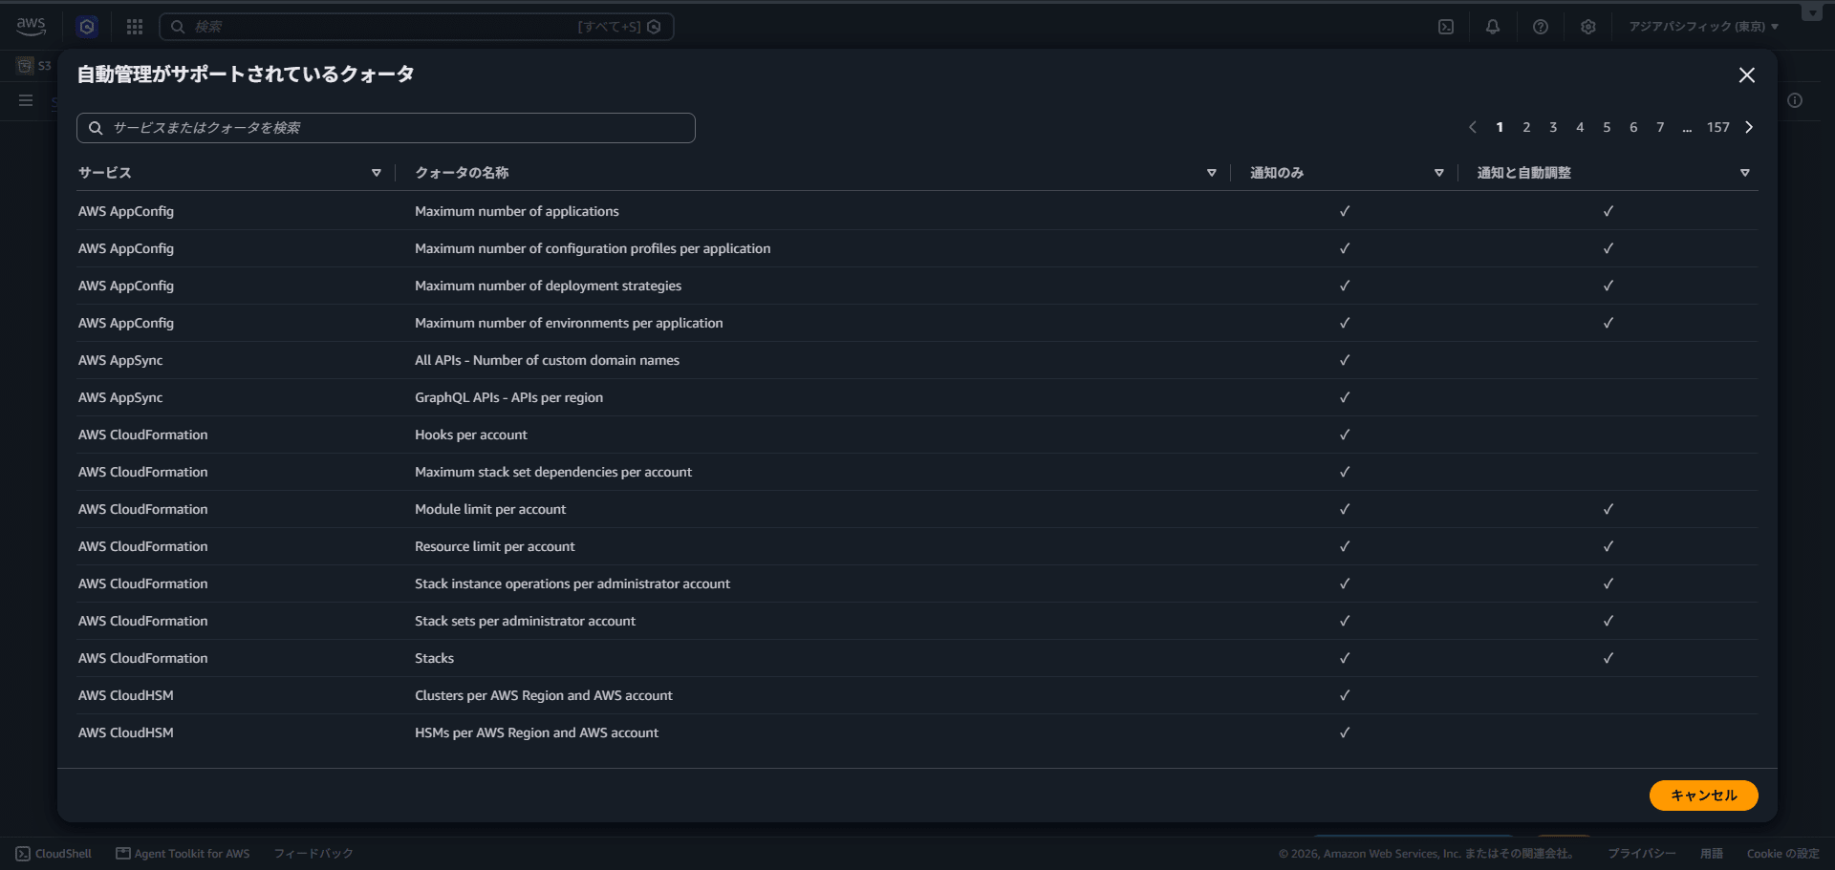Go to page 7 of quotas
Viewport: 1835px width, 870px height.
click(x=1660, y=127)
